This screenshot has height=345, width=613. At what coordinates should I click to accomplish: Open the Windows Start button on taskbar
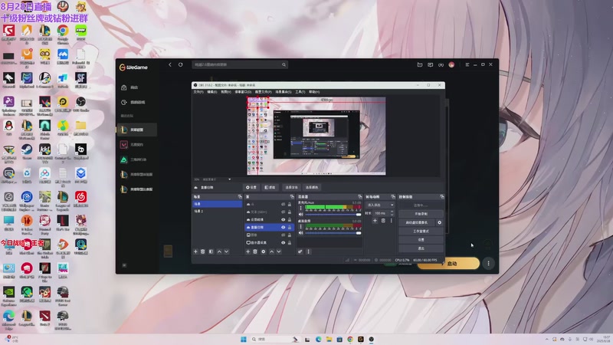coord(244,339)
